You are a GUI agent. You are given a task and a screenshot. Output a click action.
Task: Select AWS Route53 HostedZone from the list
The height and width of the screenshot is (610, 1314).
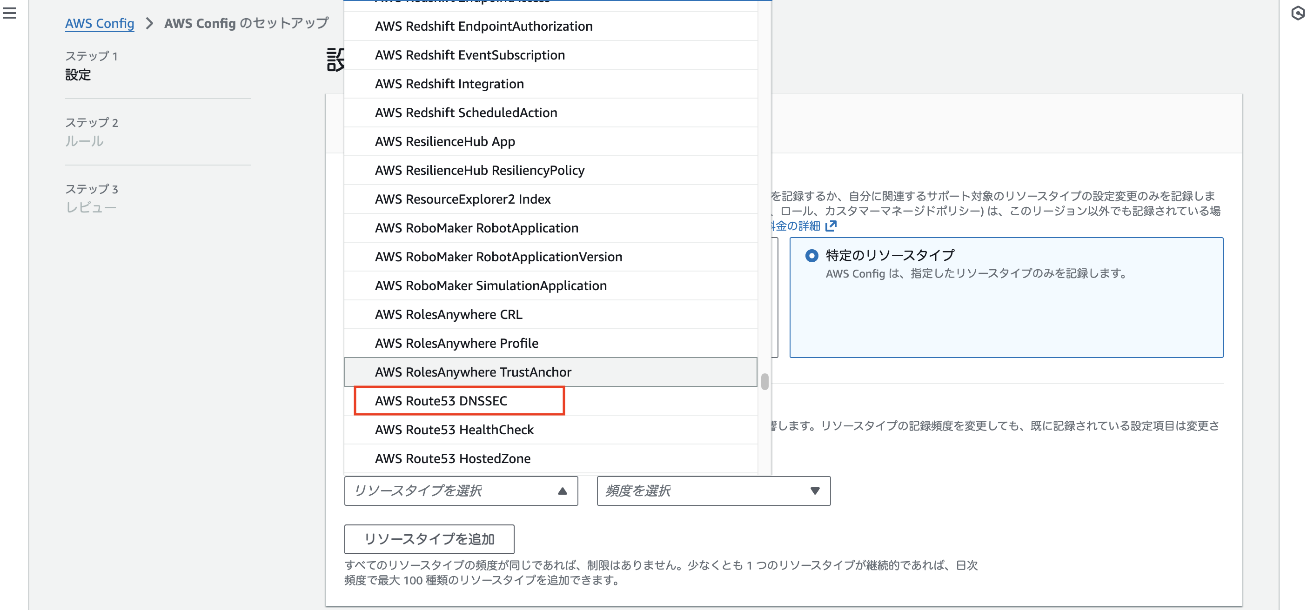[452, 458]
